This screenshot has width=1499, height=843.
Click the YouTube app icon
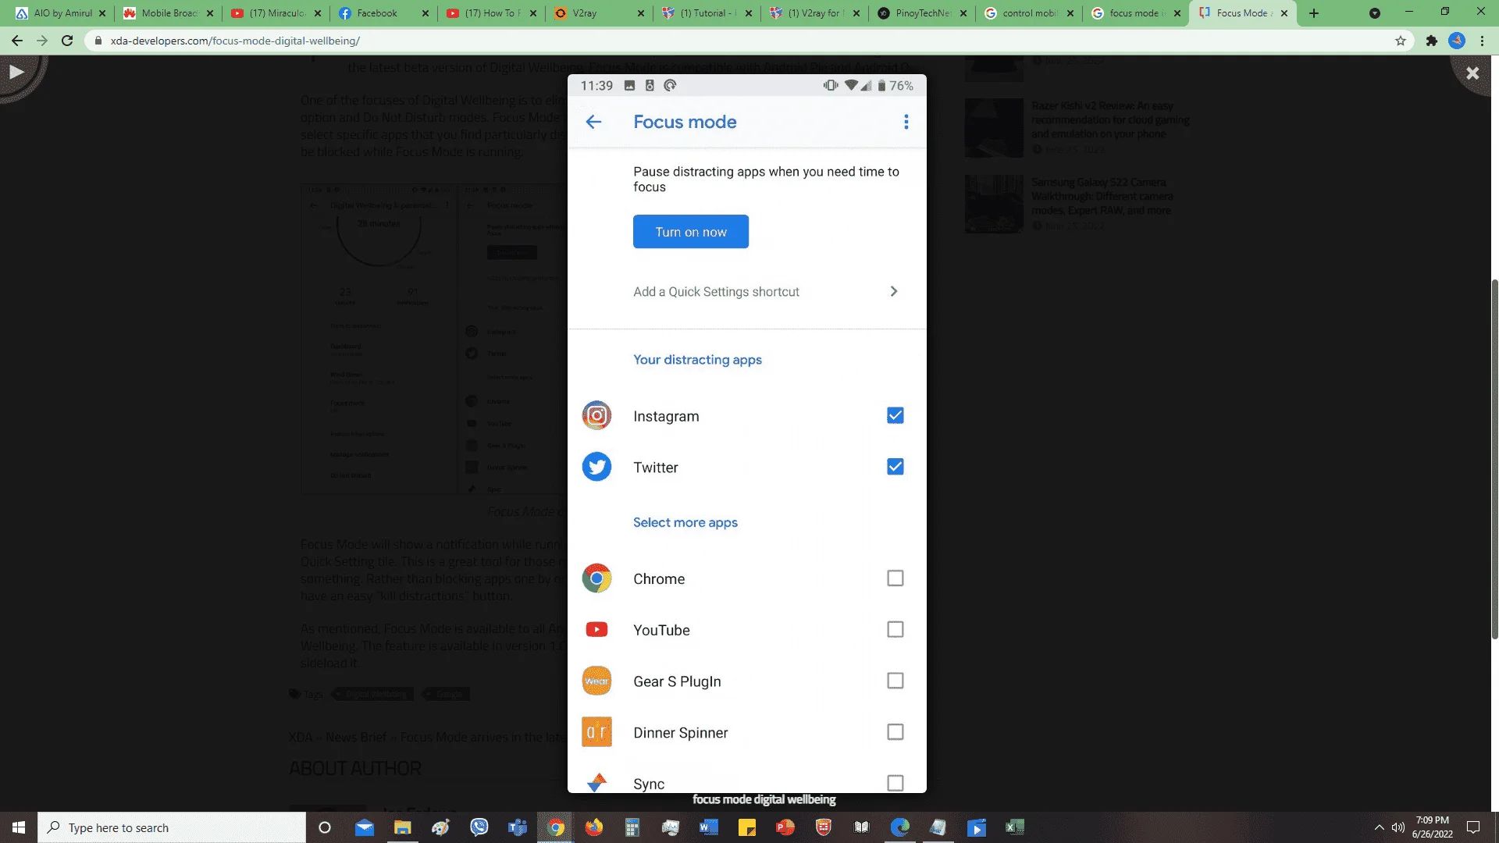point(596,630)
